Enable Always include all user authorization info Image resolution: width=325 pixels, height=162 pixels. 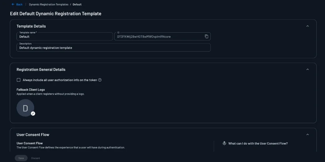click(18, 80)
